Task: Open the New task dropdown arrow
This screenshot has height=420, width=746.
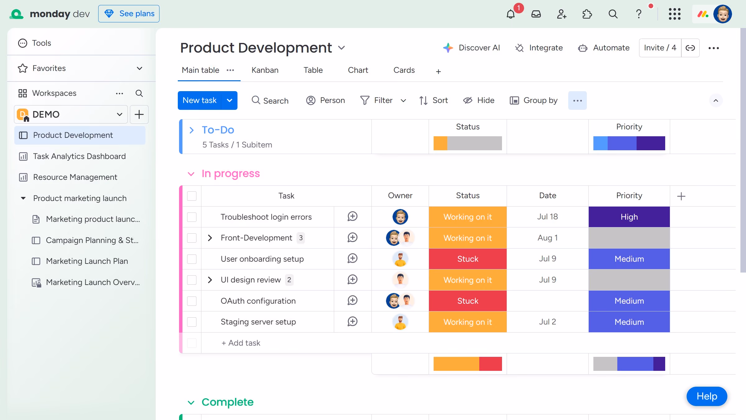Action: (x=229, y=100)
